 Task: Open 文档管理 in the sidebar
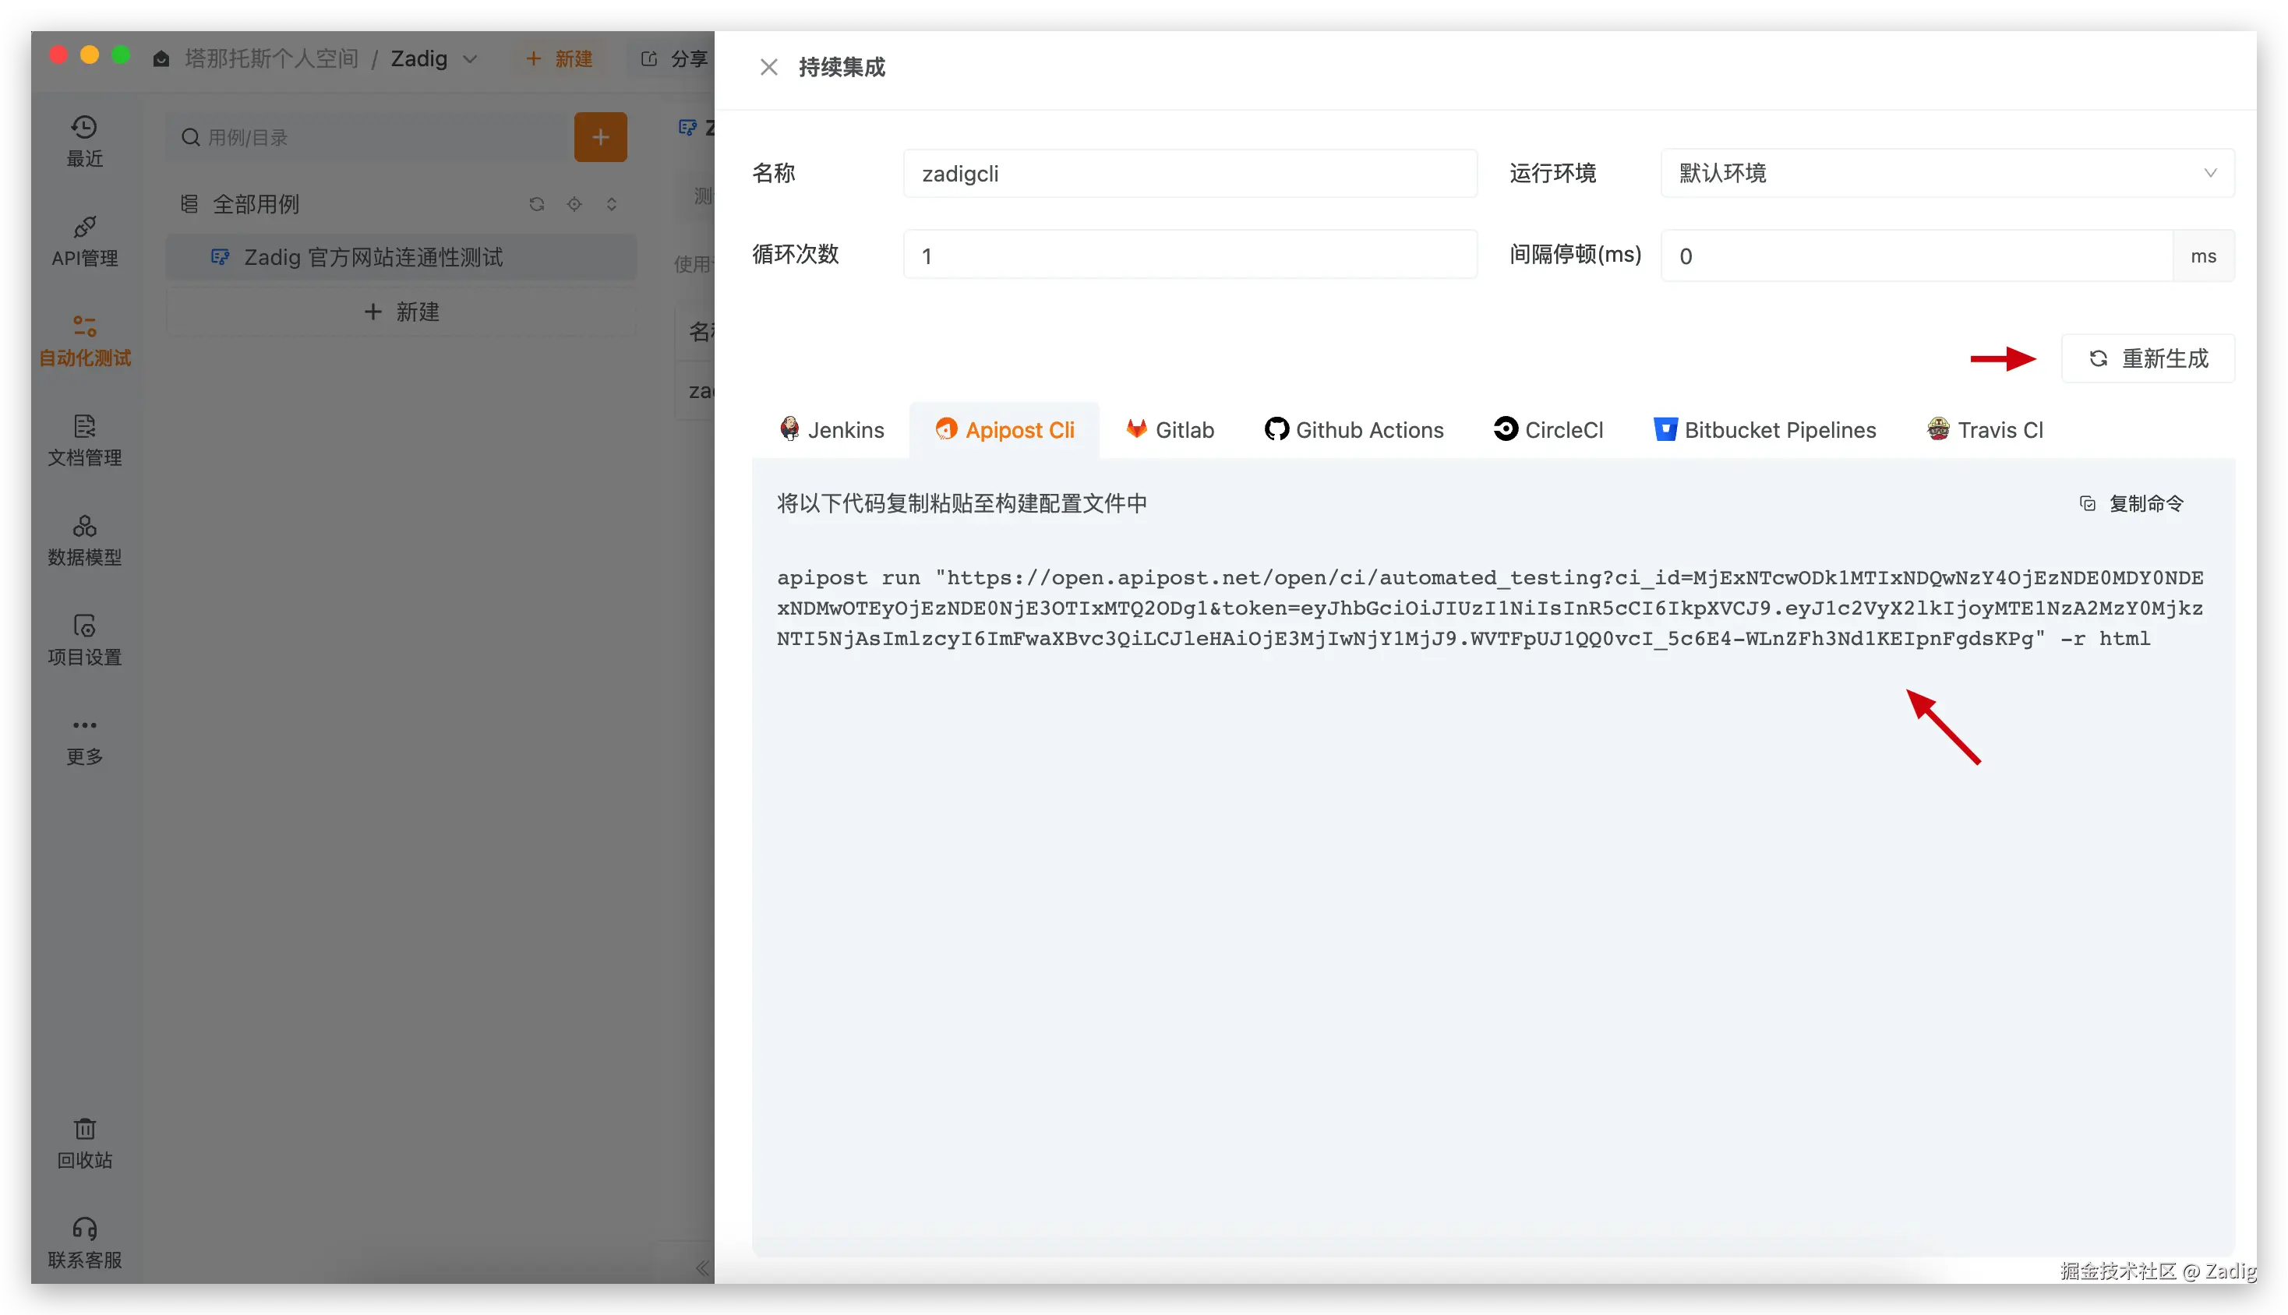84,440
